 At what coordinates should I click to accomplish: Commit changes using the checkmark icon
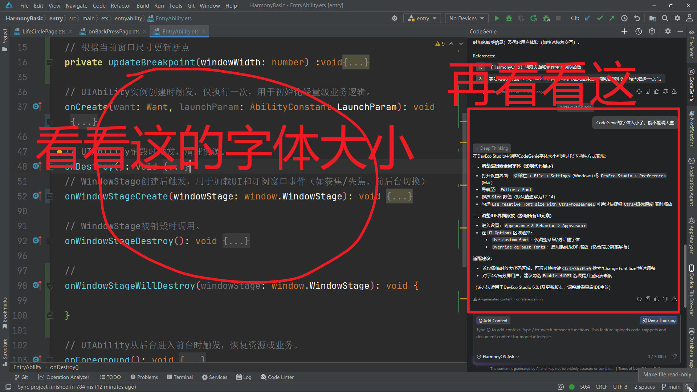[x=600, y=18]
